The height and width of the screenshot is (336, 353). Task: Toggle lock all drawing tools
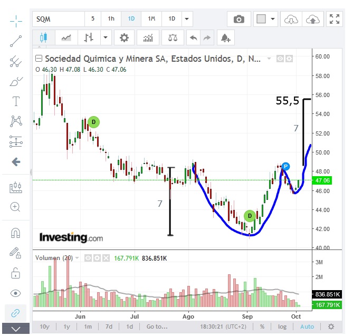pos(15,273)
